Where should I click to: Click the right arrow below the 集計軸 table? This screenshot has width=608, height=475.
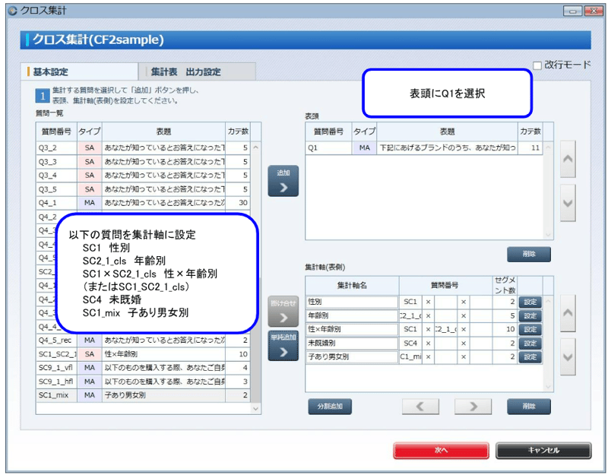pos(473,406)
